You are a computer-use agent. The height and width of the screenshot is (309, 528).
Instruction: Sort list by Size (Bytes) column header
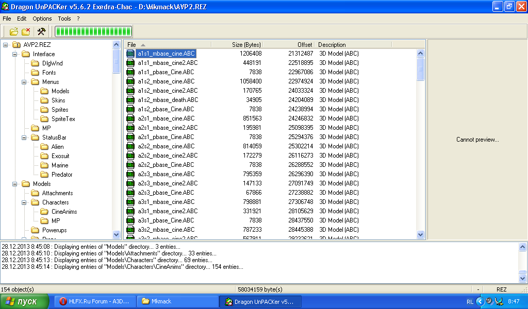[237, 45]
